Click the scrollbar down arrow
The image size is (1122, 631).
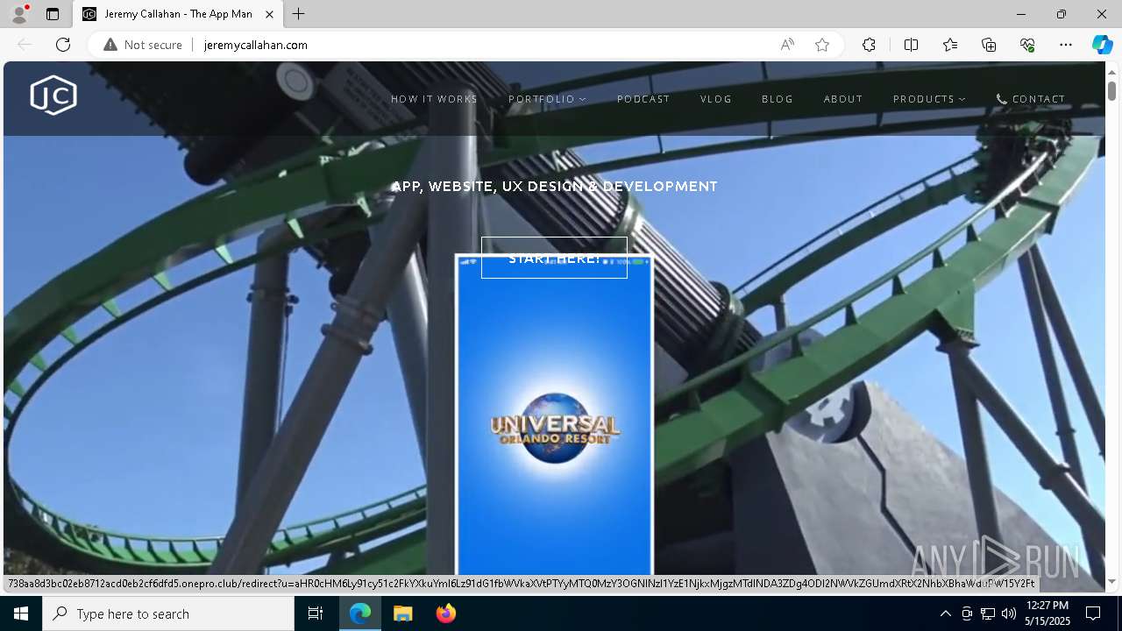1111,581
